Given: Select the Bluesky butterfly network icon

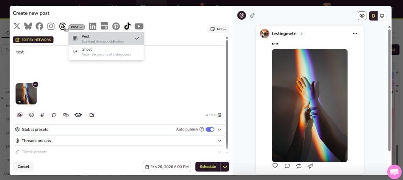Looking at the screenshot, I should pyautogui.click(x=28, y=26).
